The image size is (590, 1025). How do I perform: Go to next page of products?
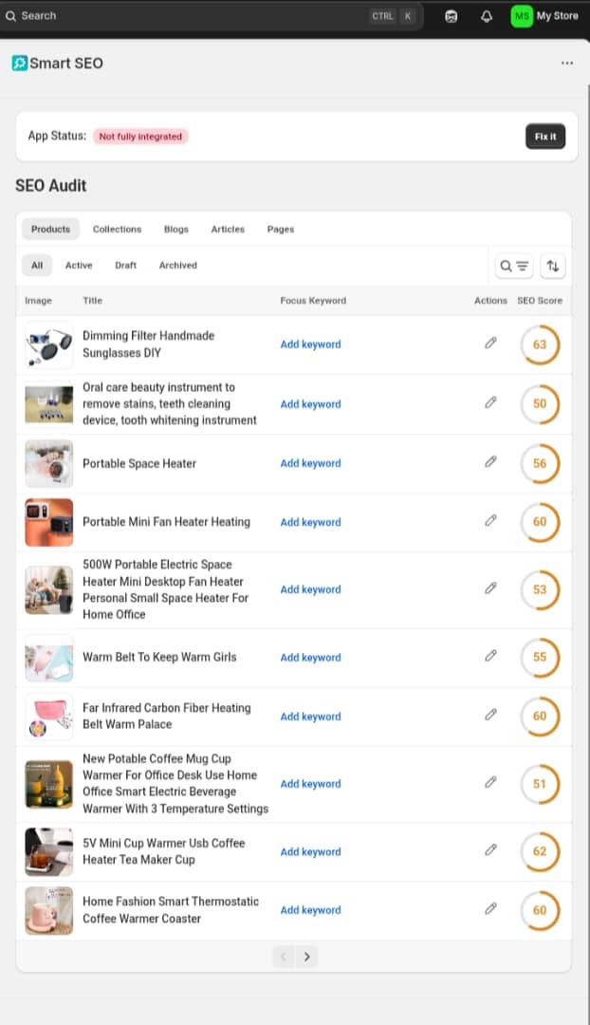click(306, 957)
